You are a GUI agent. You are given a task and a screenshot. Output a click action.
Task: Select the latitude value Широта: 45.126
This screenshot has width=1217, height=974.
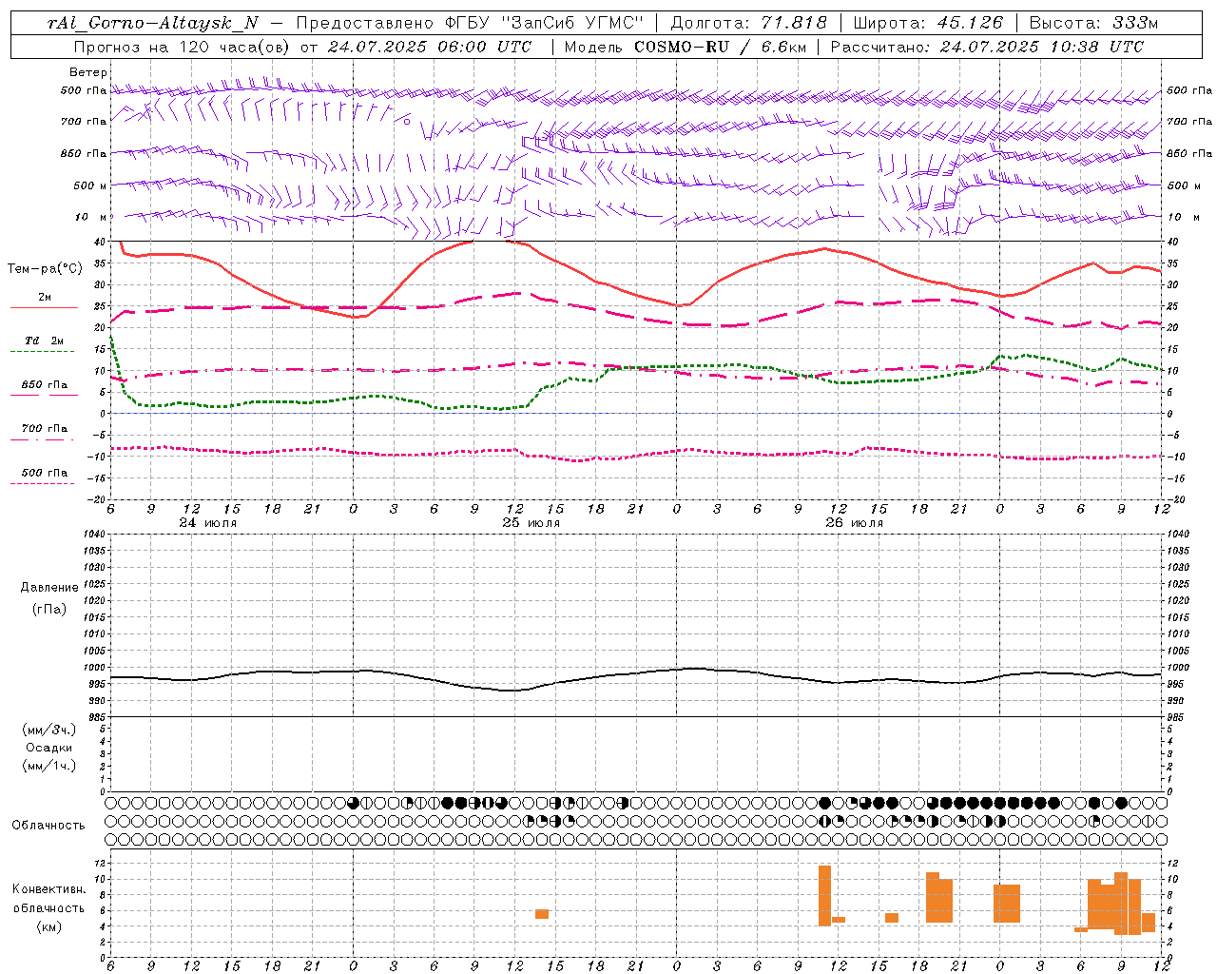tap(928, 23)
